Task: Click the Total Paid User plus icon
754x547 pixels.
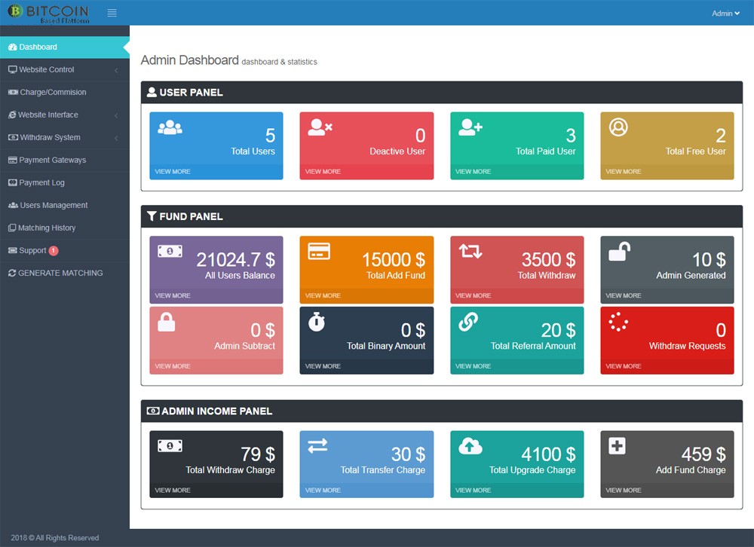Action: click(470, 127)
